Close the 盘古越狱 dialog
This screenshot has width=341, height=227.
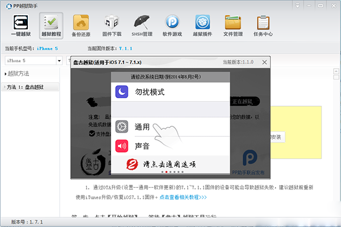[264, 62]
